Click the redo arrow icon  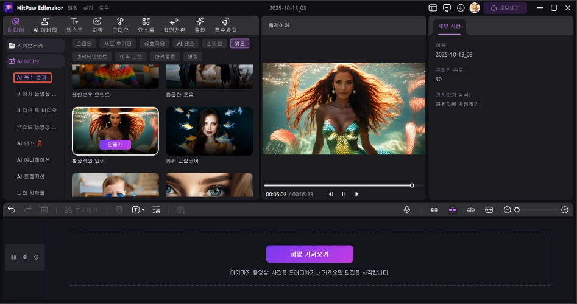28,210
